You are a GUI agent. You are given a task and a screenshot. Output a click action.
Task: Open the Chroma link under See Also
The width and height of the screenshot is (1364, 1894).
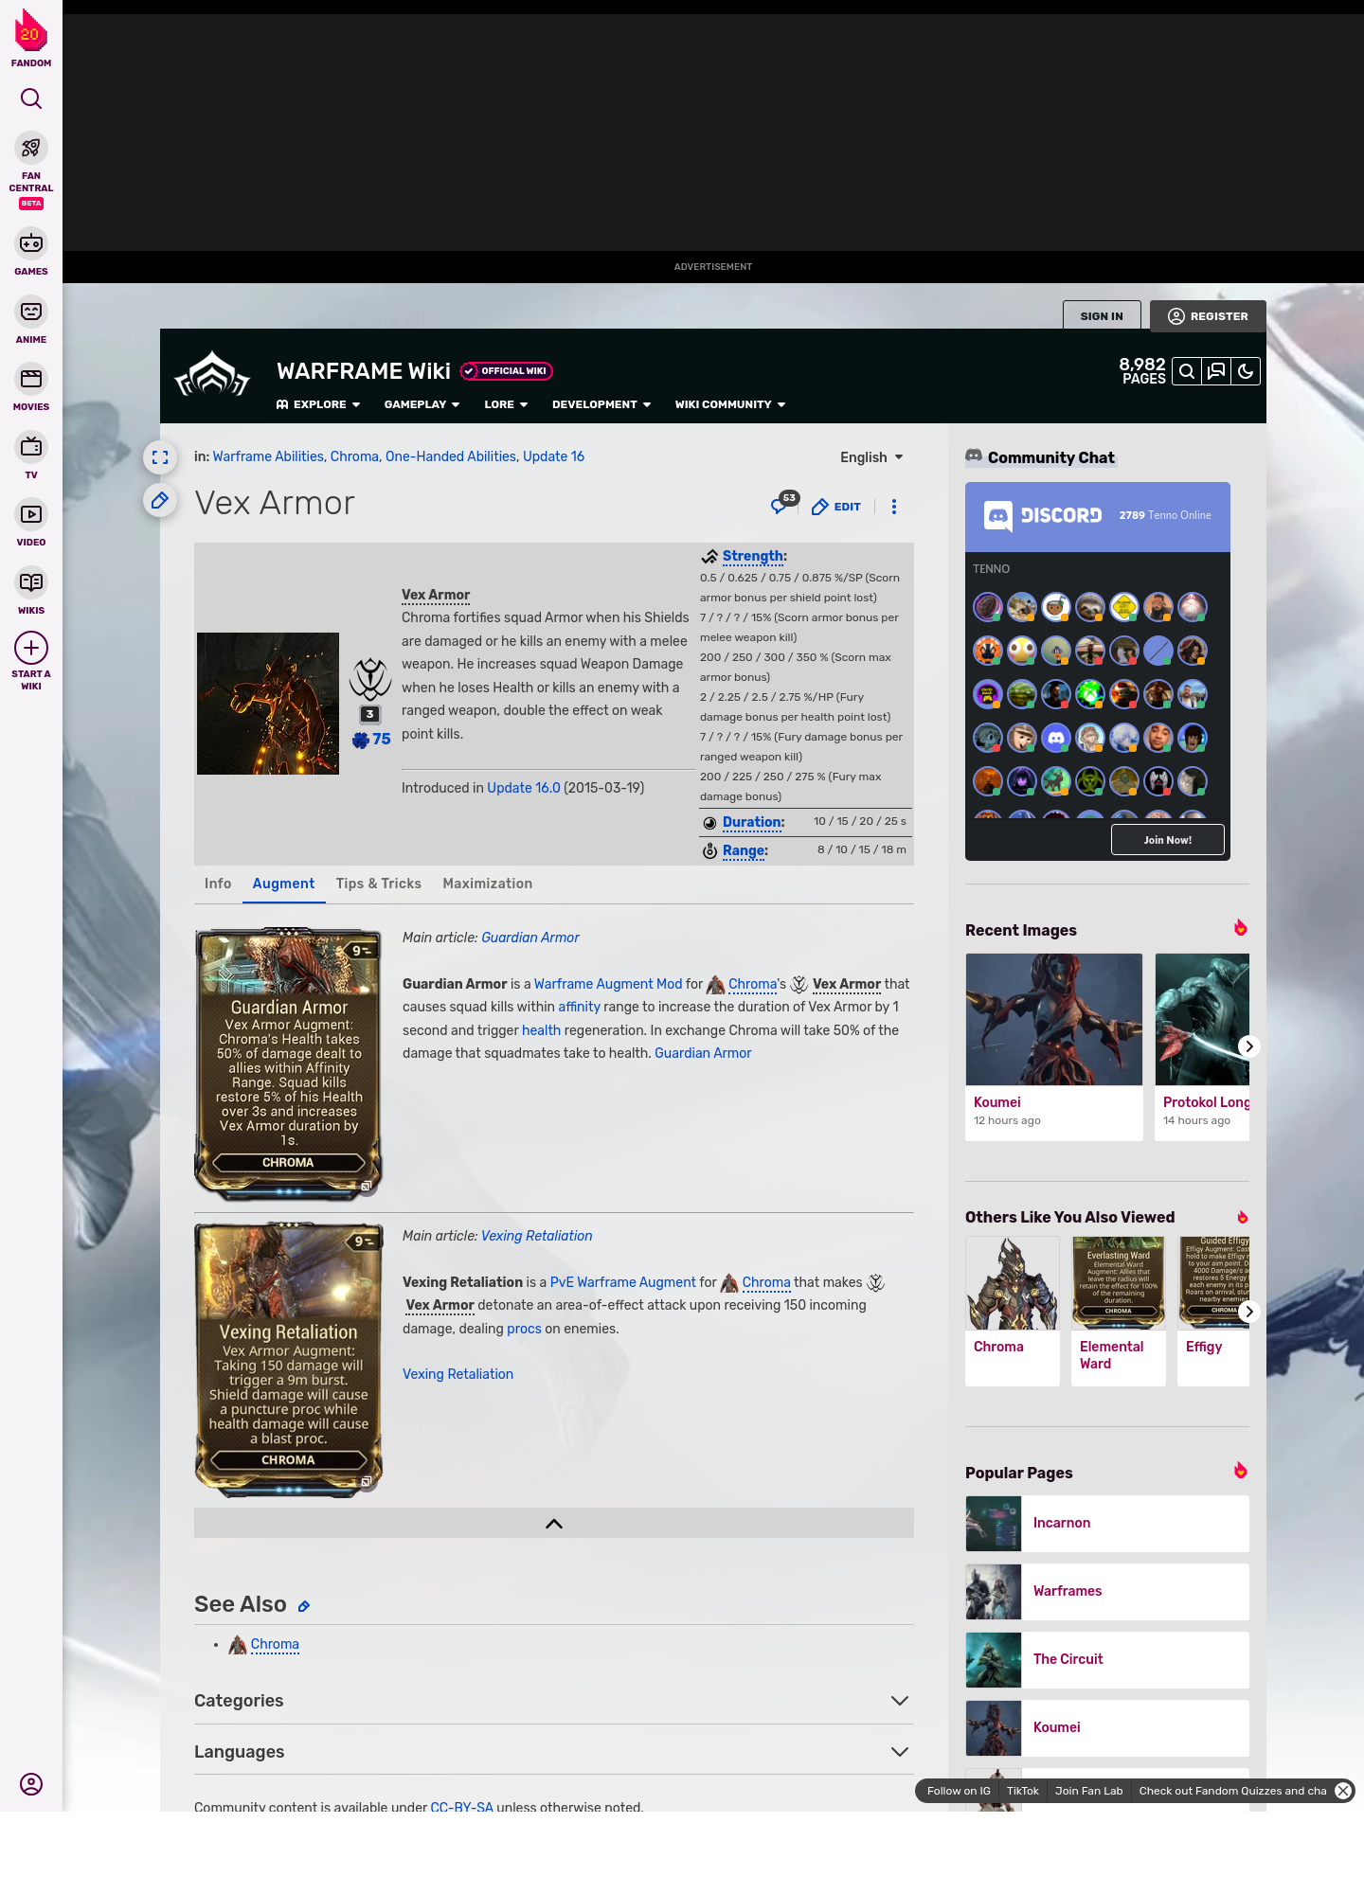click(275, 1644)
